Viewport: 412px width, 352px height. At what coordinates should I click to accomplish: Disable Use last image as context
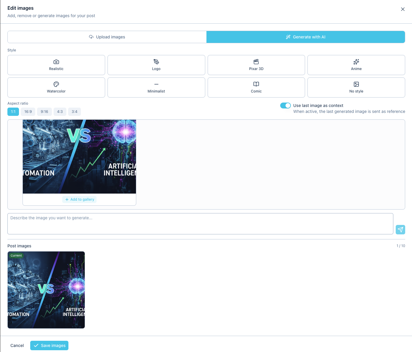pyautogui.click(x=285, y=106)
